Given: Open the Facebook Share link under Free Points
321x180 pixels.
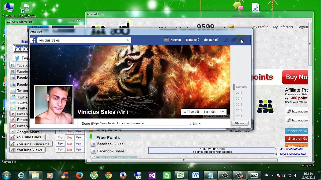Looking at the screenshot, I should pyautogui.click(x=111, y=151).
